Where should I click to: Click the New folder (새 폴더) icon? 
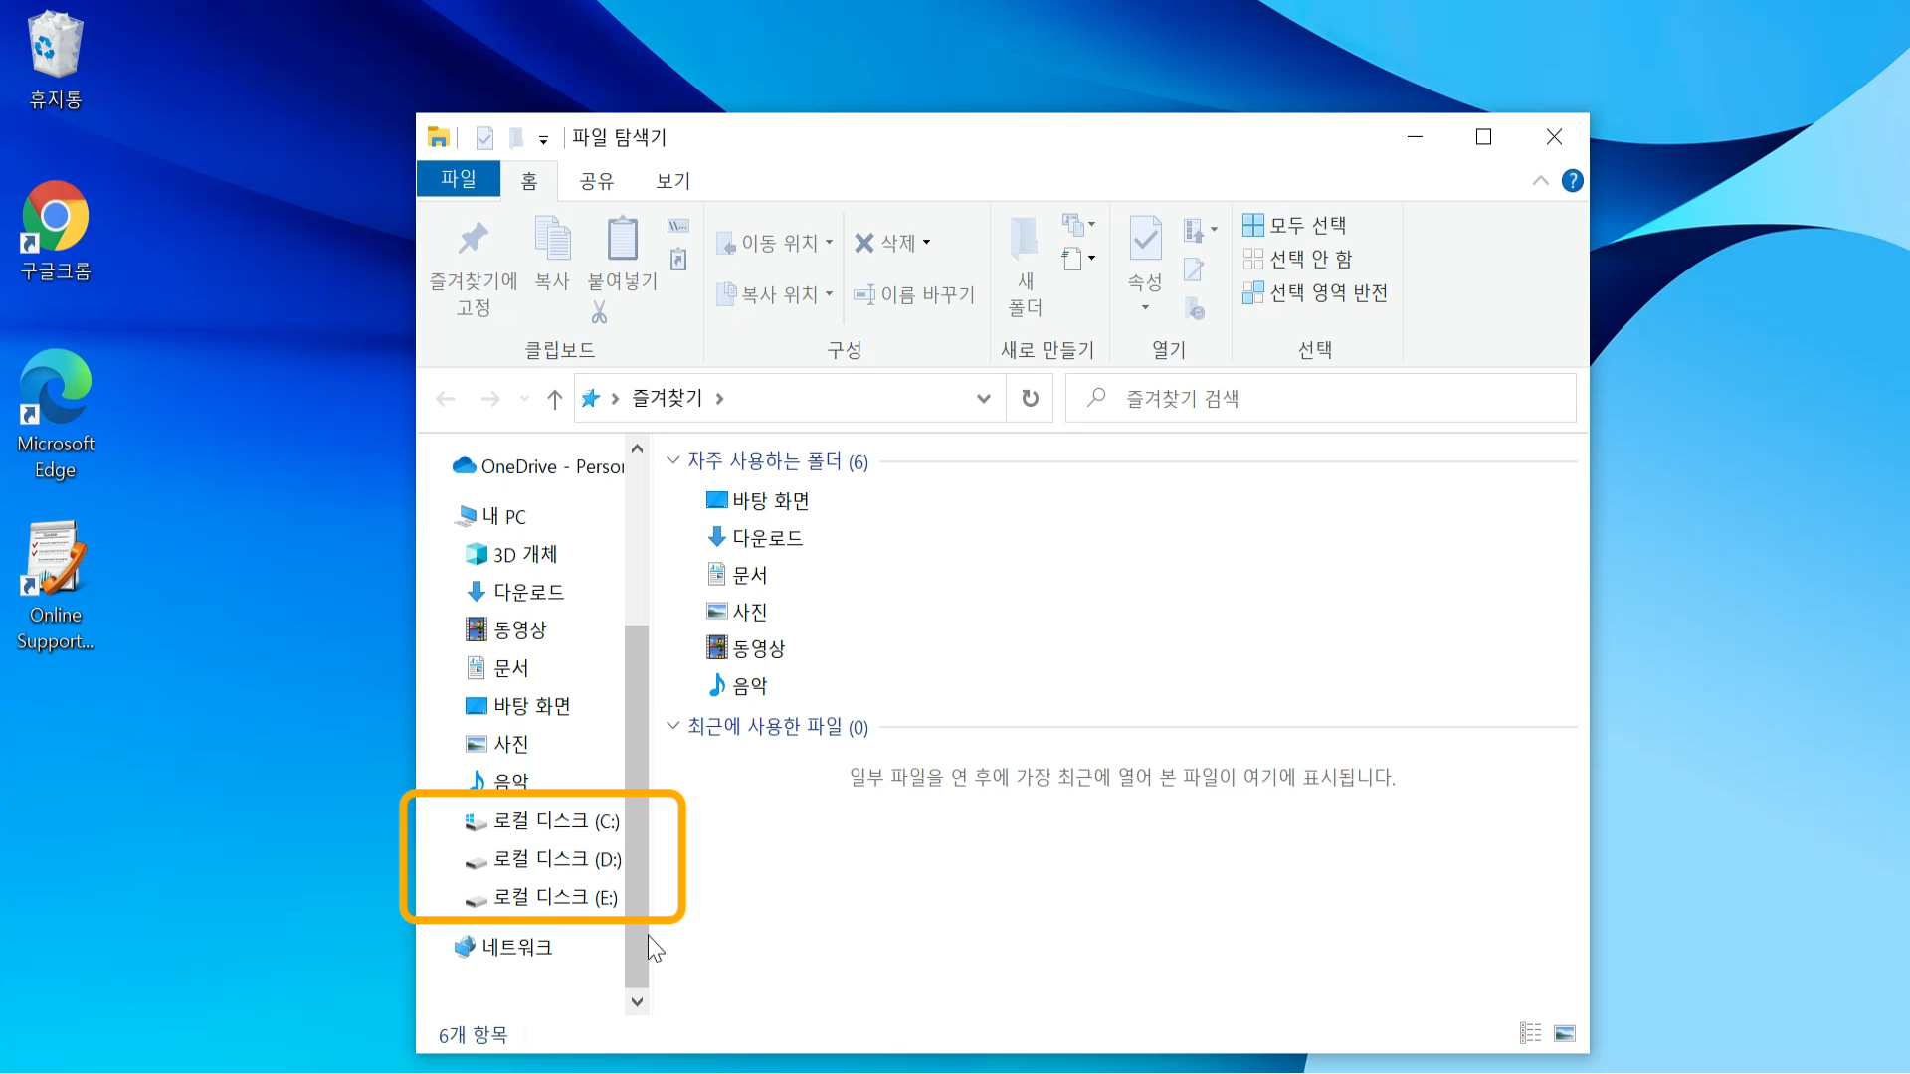click(1025, 240)
